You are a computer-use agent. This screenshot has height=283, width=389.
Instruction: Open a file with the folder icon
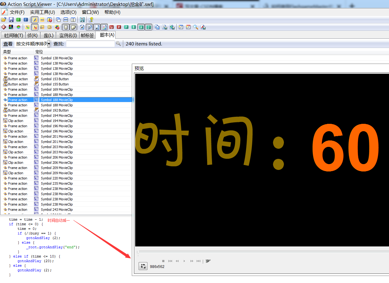point(4,20)
